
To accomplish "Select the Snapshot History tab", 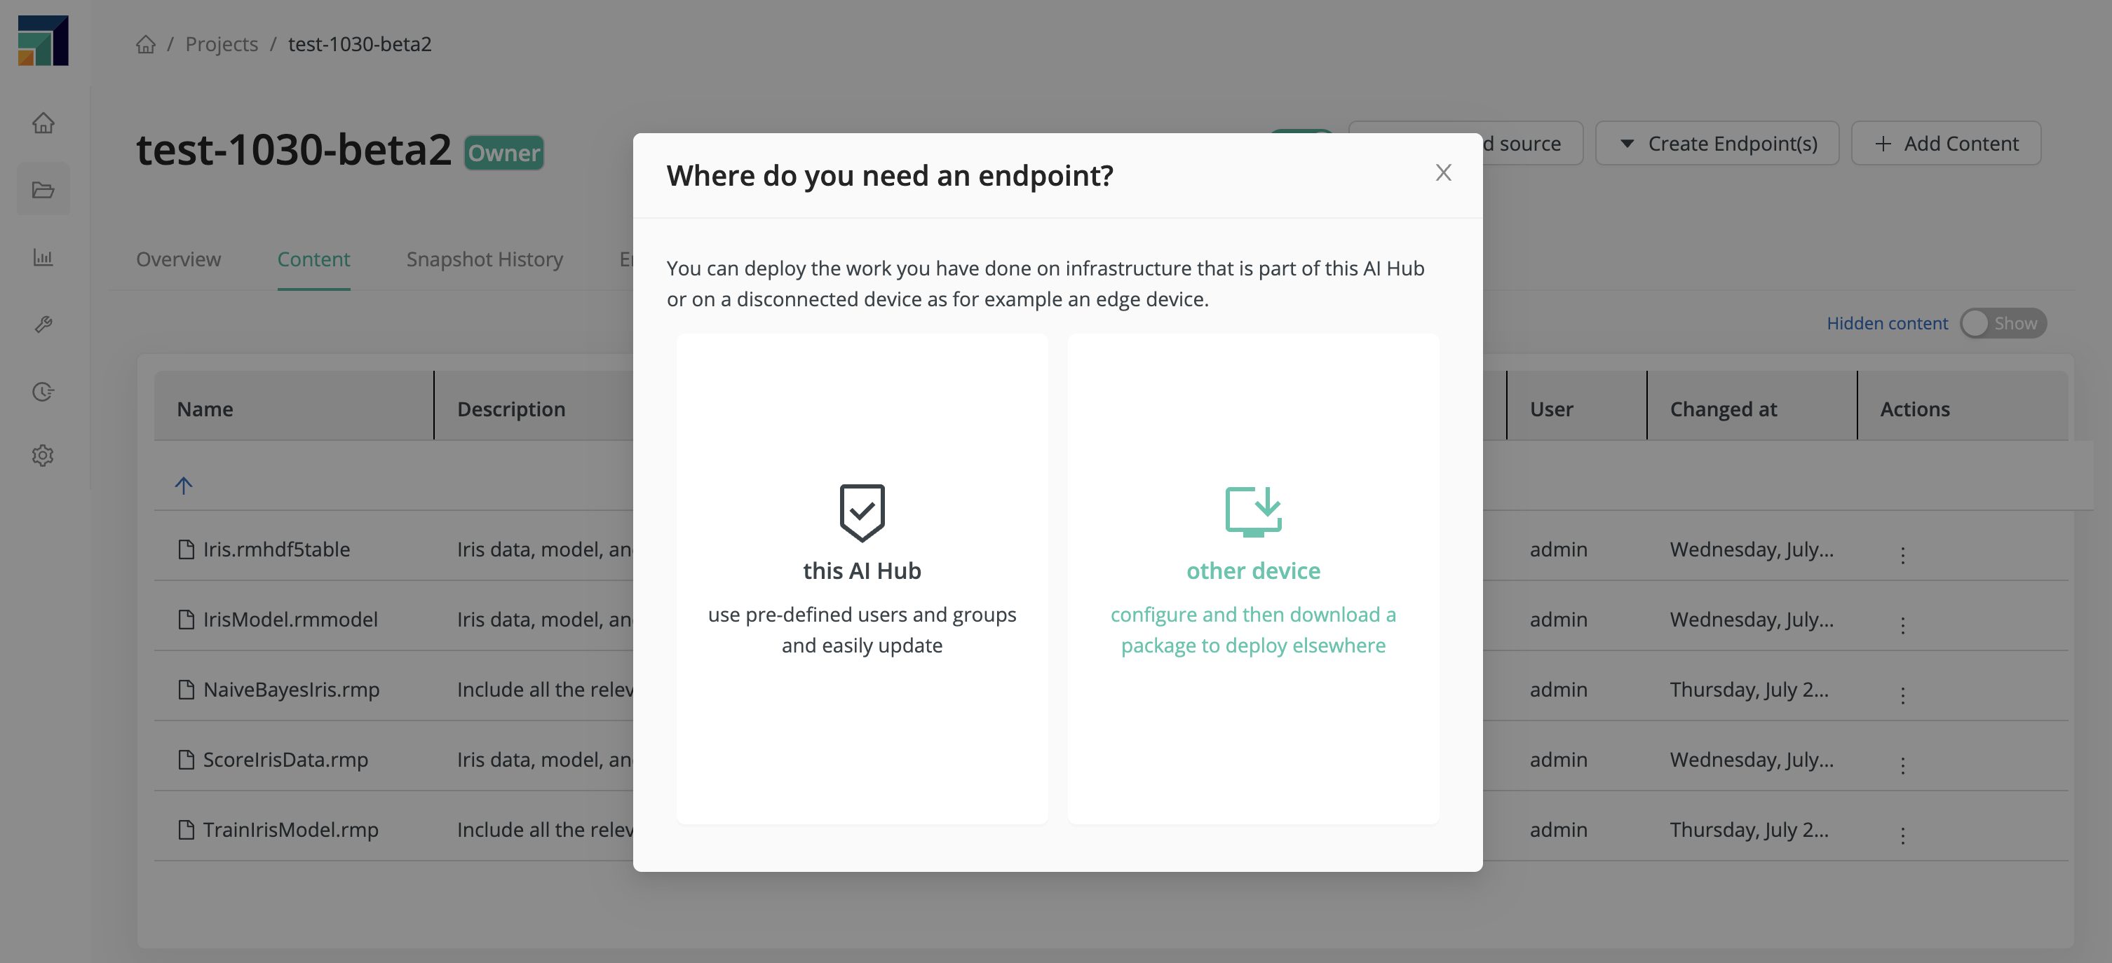I will pyautogui.click(x=485, y=259).
